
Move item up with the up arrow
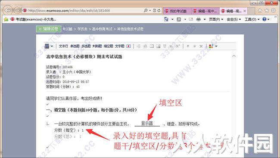click(x=188, y=46)
